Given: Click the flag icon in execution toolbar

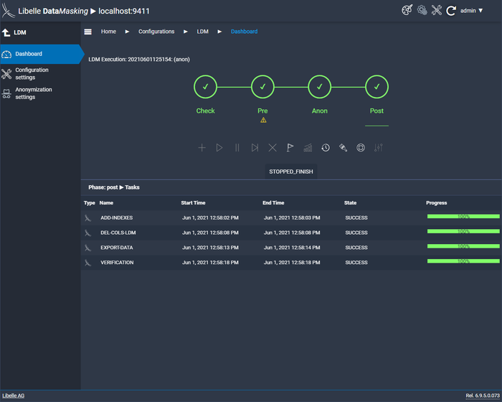Looking at the screenshot, I should (290, 148).
